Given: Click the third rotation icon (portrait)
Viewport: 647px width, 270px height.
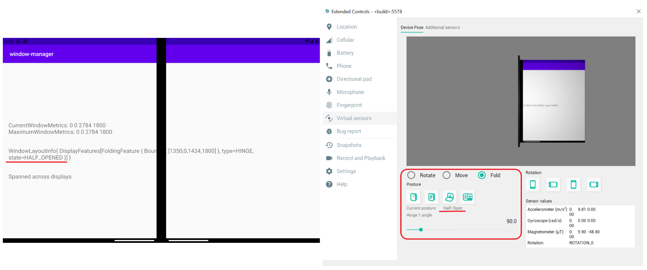Looking at the screenshot, I should [573, 184].
